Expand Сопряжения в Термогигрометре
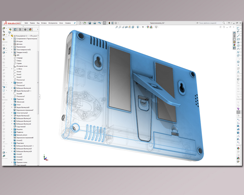Image resolution: width=244 pixels, height=195 pixels. 12,38
